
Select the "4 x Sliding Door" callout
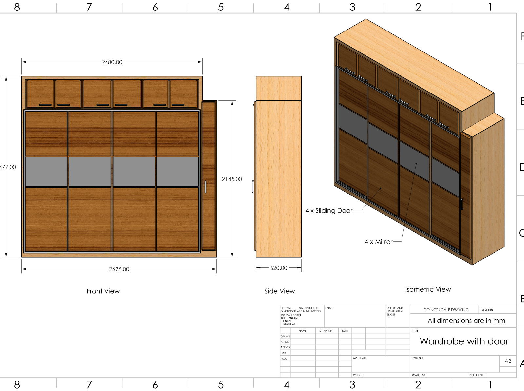point(328,210)
